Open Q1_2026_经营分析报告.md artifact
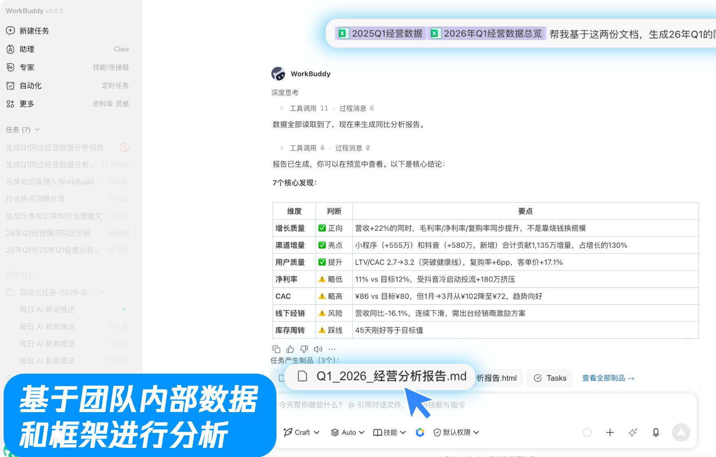The height and width of the screenshot is (457, 716). (x=380, y=376)
